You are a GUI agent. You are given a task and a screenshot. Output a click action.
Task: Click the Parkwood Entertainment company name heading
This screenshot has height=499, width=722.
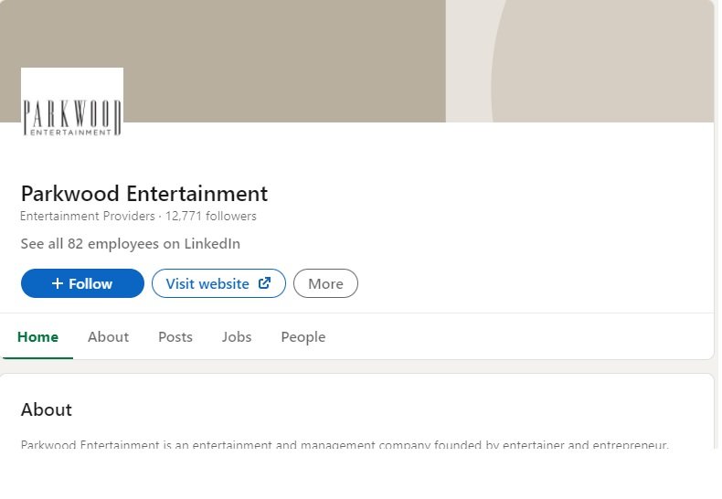coord(144,194)
